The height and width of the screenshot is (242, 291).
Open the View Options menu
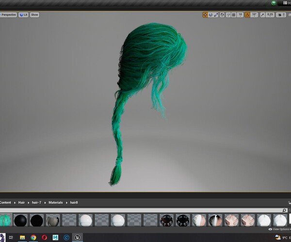tap(279, 229)
